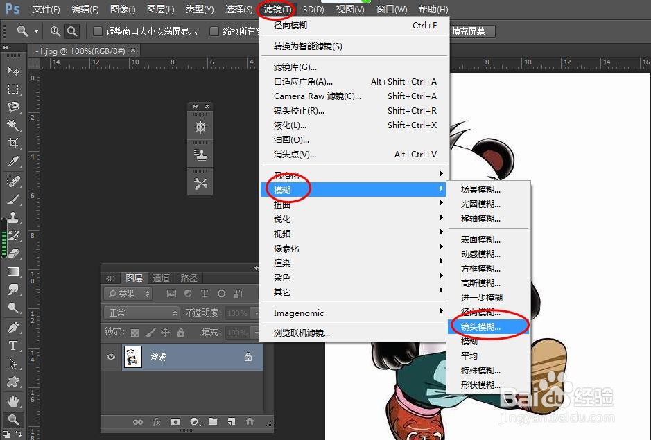Click 浏览联机滤镜 menu entry

click(352, 333)
